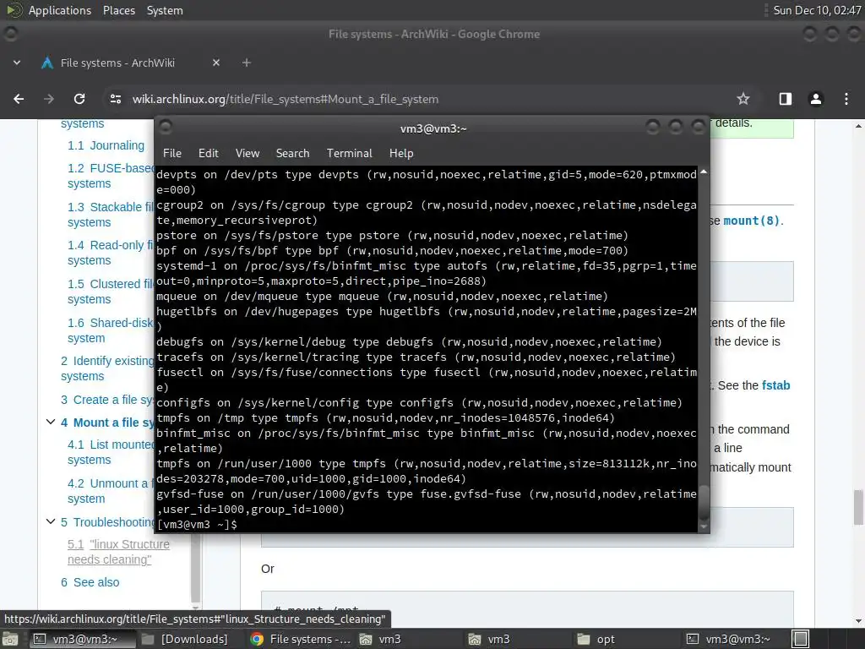This screenshot has height=649, width=865.
Task: Open the 1.1 Journaling contents link
Action: pos(106,145)
